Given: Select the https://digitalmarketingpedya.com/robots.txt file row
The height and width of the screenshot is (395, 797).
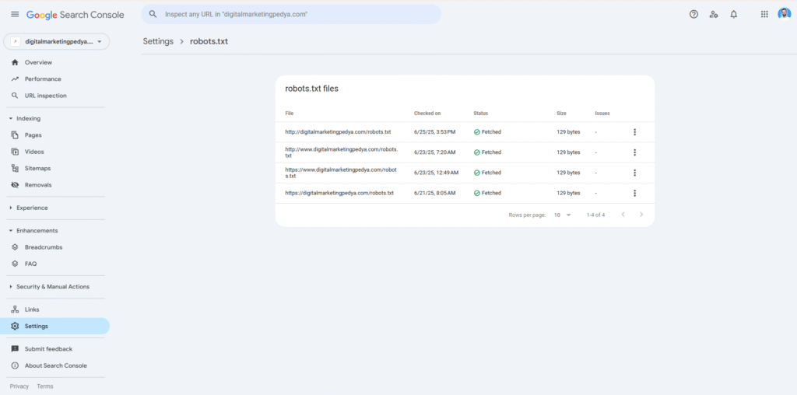Looking at the screenshot, I should coord(465,193).
